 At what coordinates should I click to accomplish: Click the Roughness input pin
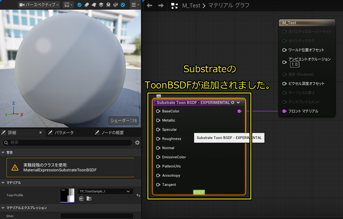click(158, 139)
